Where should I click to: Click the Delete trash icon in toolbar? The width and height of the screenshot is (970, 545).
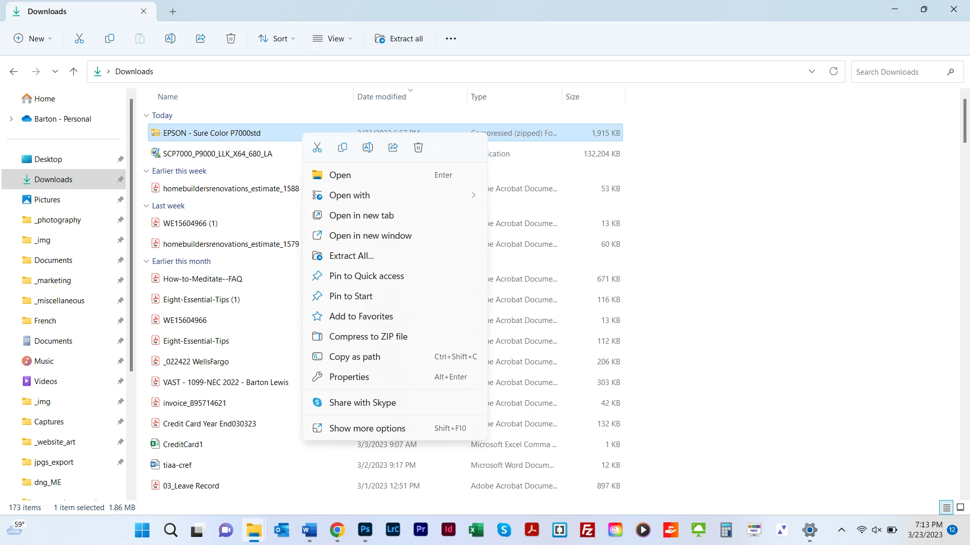(x=231, y=38)
